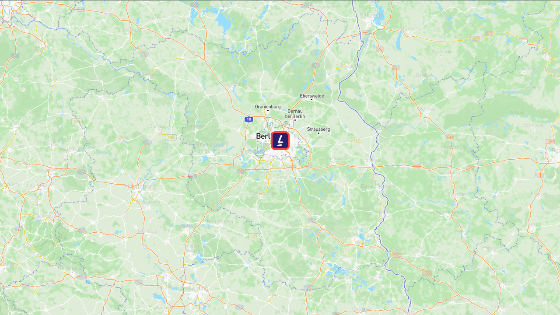Screen dimensions: 560x315
Task: Click the 112 road shield near Strausberg
Action: click(356, 140)
